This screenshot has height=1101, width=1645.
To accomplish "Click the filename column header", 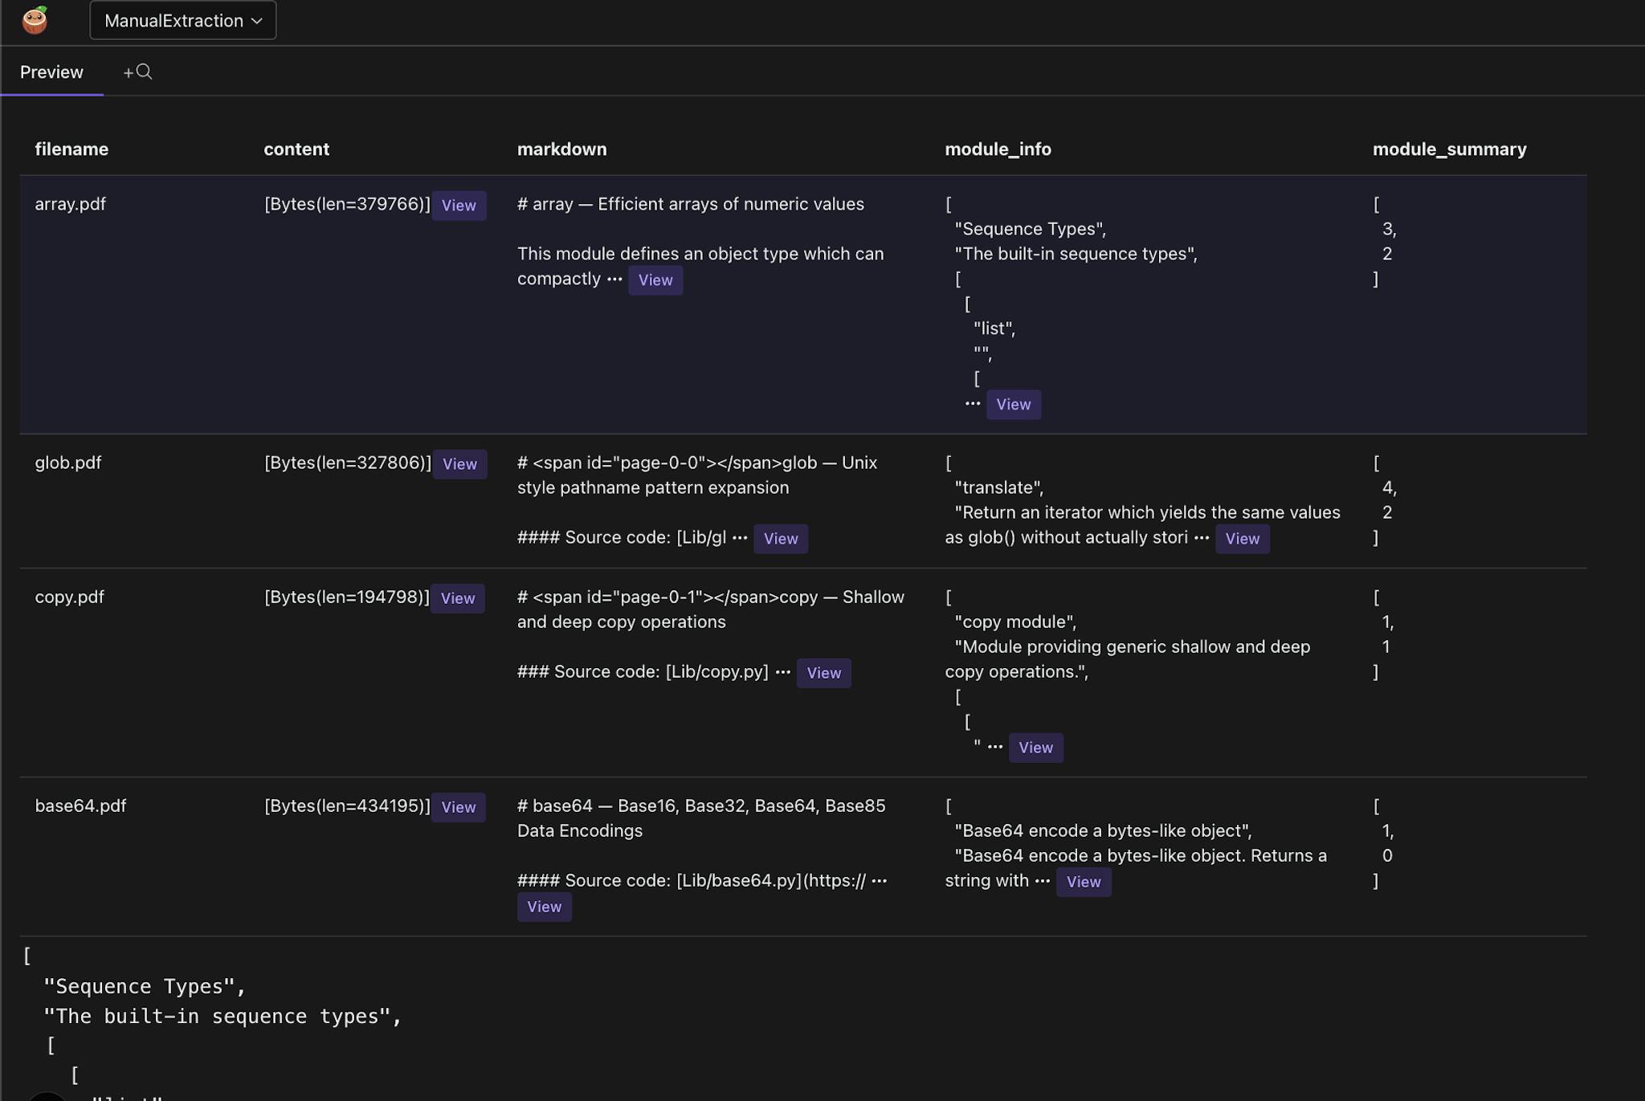I will [x=71, y=149].
